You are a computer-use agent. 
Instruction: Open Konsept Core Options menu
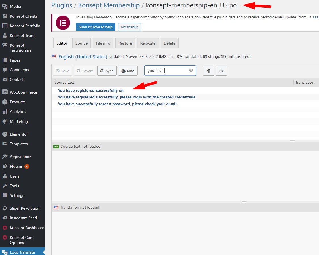[x=22, y=240]
